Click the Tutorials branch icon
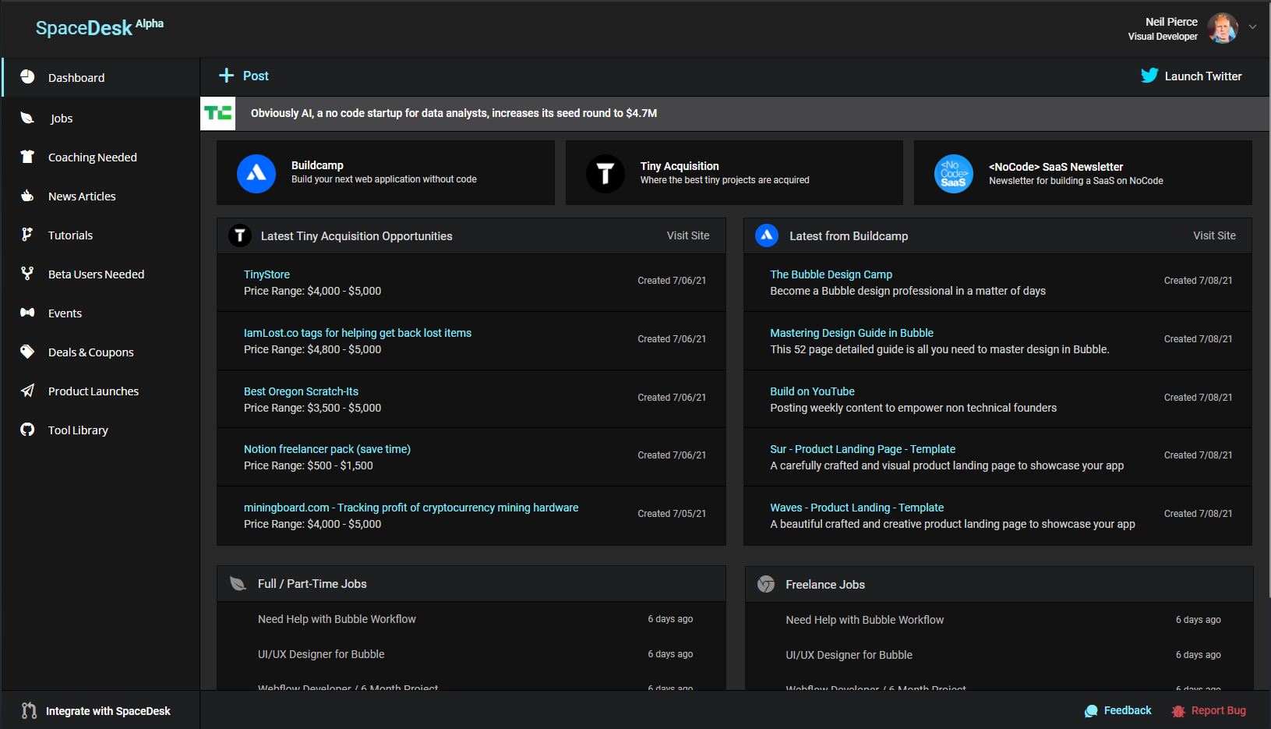This screenshot has height=729, width=1271. click(27, 235)
